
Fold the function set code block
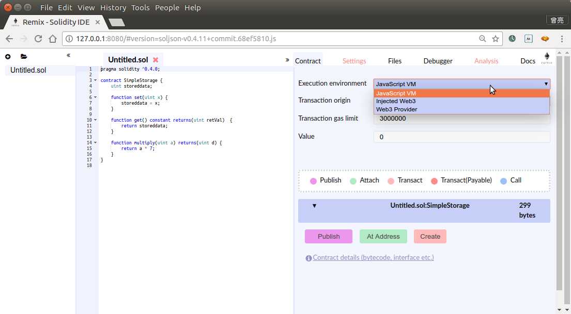click(96, 97)
